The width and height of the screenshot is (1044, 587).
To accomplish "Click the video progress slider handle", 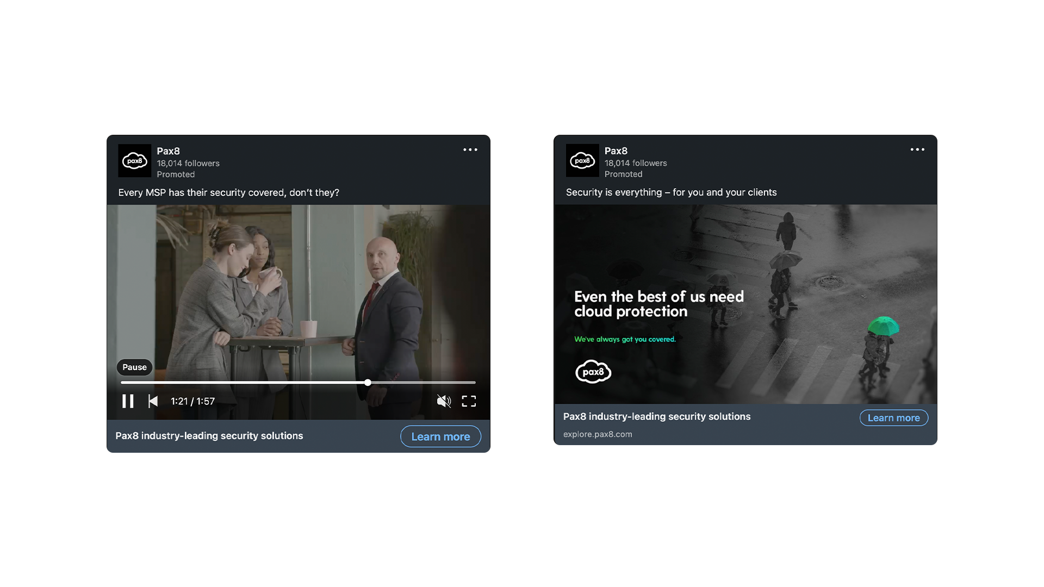I will [368, 383].
